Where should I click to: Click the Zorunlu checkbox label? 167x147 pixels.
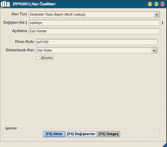click(x=47, y=58)
